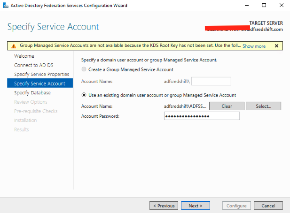Viewport: 290px width, 213px height.
Task: Go to the Welcome step
Action: (x=24, y=56)
